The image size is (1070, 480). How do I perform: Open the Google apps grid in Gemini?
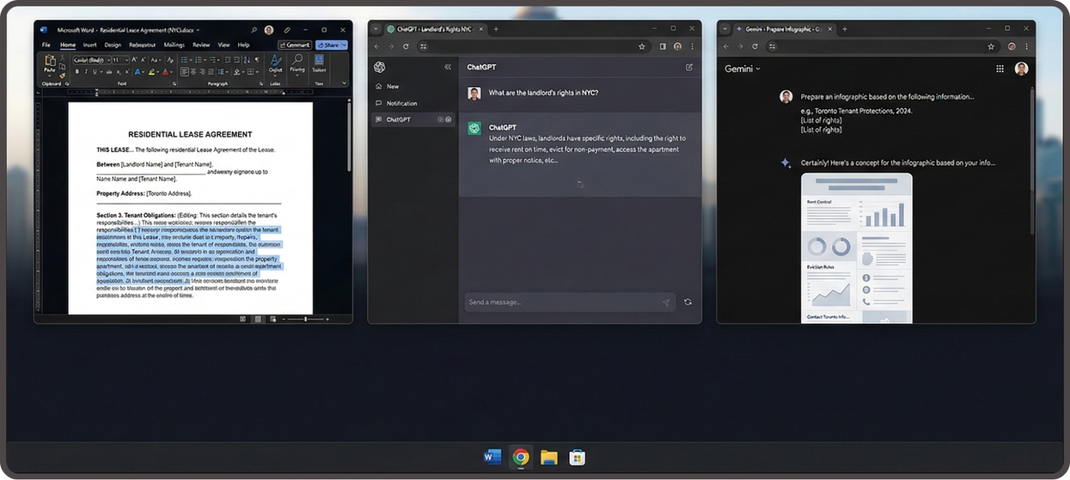click(x=999, y=68)
